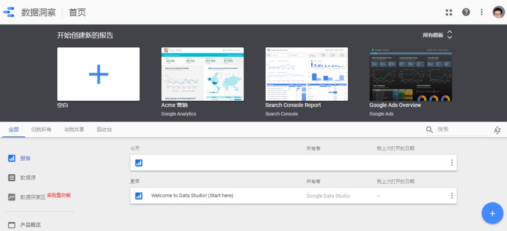Viewport: 507px width, 231px height.
Task: Open Search Console Report template thumbnail
Action: (307, 74)
